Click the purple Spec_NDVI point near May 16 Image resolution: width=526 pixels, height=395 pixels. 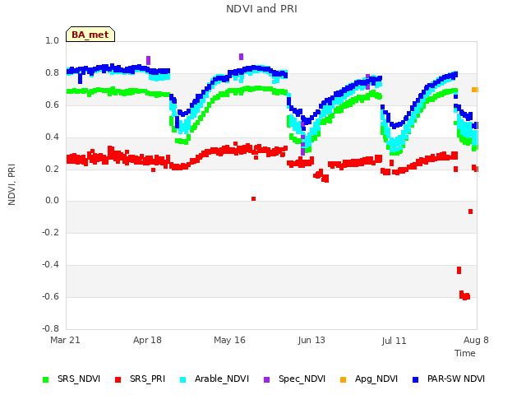[241, 57]
